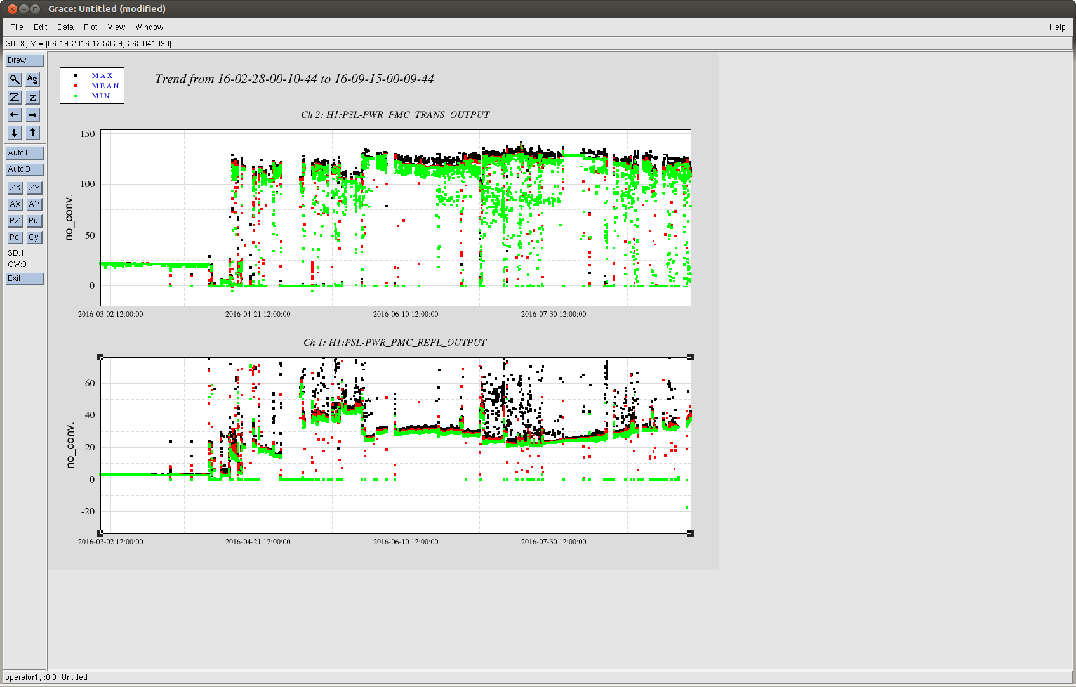Open the Plot menu
The width and height of the screenshot is (1076, 687).
coord(90,27)
